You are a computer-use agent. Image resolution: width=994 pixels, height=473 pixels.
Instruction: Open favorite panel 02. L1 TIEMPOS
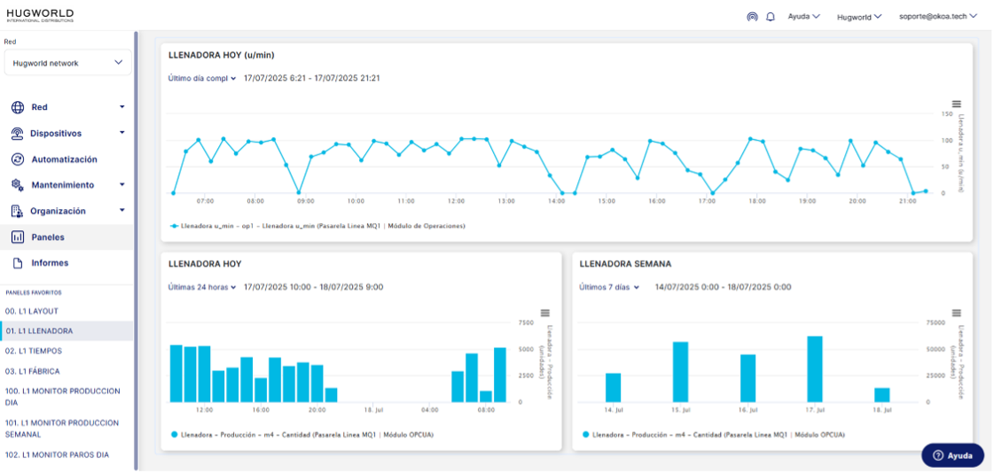[x=33, y=351]
